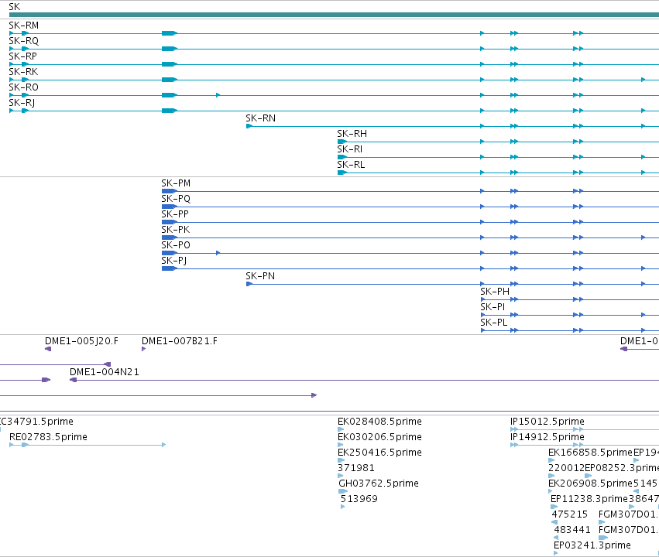Select the SK gene bar at top
This screenshot has width=659, height=557.
(334, 15)
